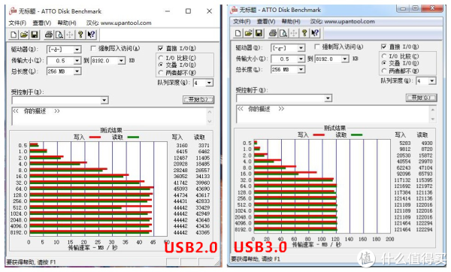
Task: Expand the 驱动器 [-d-] drive dropdown
Action: click(x=77, y=50)
